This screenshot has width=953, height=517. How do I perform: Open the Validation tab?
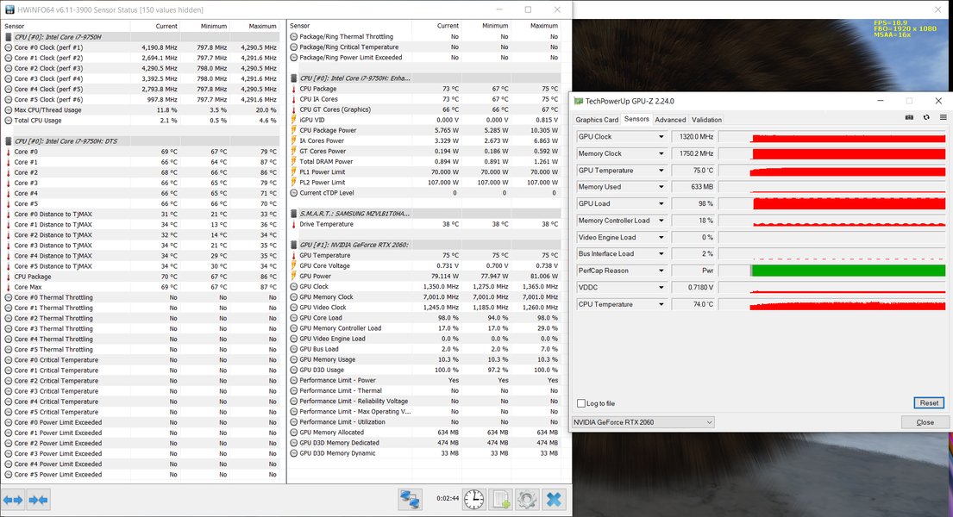706,120
